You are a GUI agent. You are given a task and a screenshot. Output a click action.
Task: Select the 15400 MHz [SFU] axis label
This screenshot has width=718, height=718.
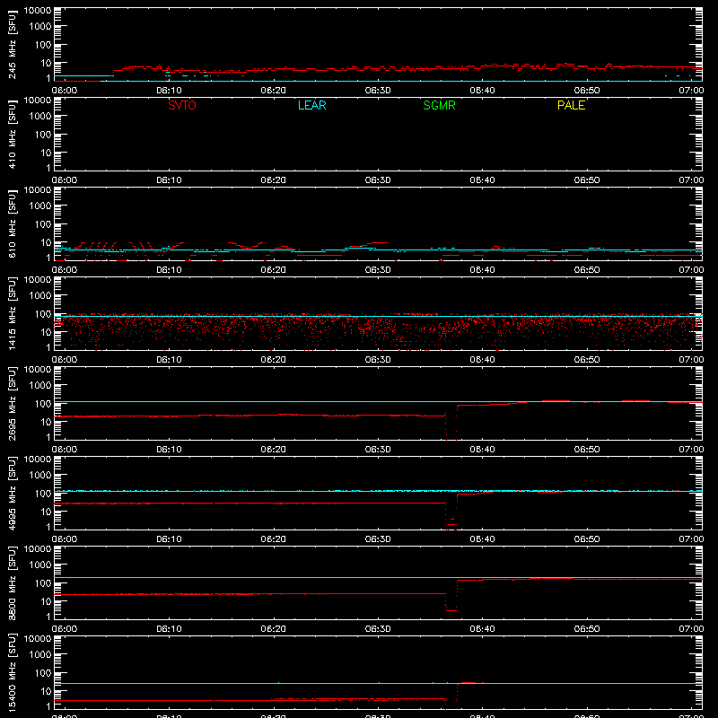12,673
